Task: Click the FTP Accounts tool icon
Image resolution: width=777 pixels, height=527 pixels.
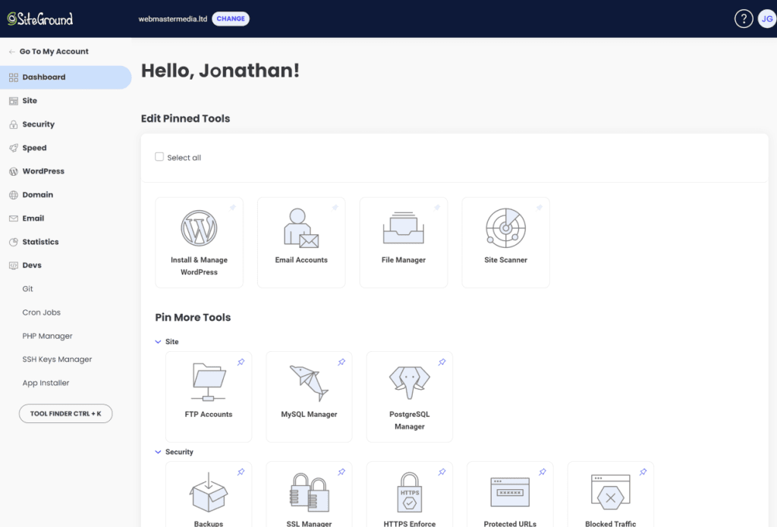Action: (209, 382)
